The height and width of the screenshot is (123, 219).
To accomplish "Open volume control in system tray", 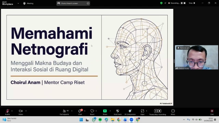I will click(196, 120).
